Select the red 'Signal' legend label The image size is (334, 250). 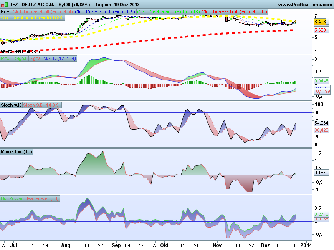coord(35,58)
